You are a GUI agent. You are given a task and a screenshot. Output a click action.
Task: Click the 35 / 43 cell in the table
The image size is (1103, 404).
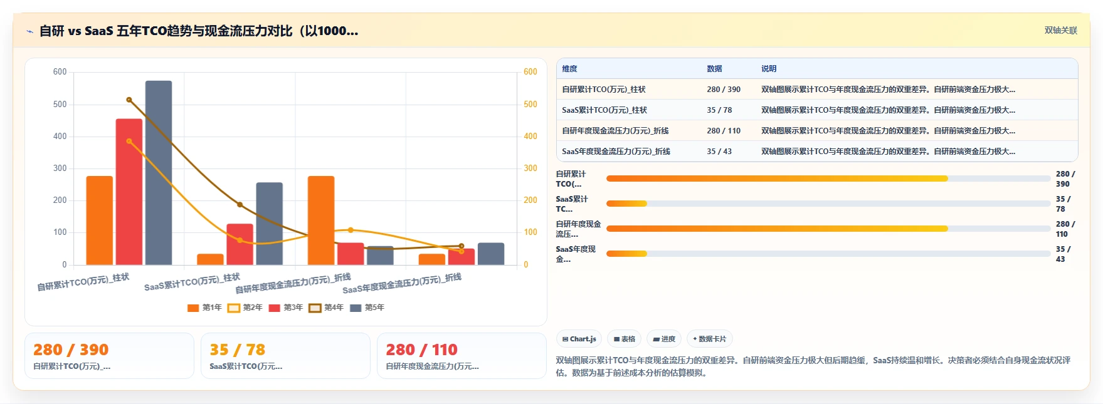719,152
